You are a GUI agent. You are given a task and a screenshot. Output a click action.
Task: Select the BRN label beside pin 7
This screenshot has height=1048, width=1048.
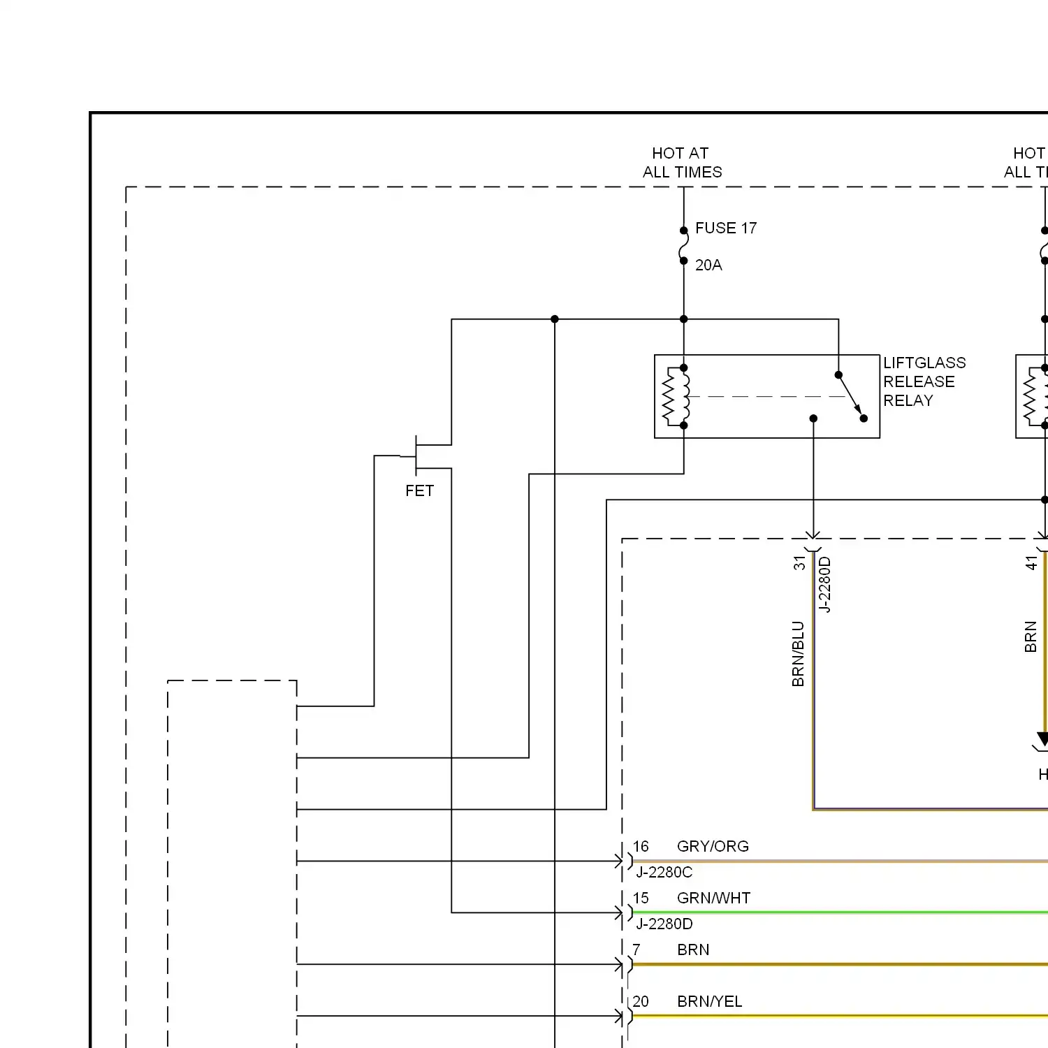click(x=693, y=950)
